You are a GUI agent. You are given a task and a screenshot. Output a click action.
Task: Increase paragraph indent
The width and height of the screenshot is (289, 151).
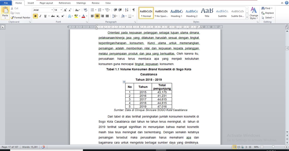120,10
